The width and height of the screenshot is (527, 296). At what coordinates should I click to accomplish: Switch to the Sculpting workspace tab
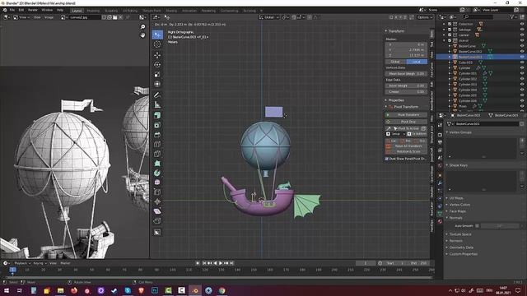(111, 11)
